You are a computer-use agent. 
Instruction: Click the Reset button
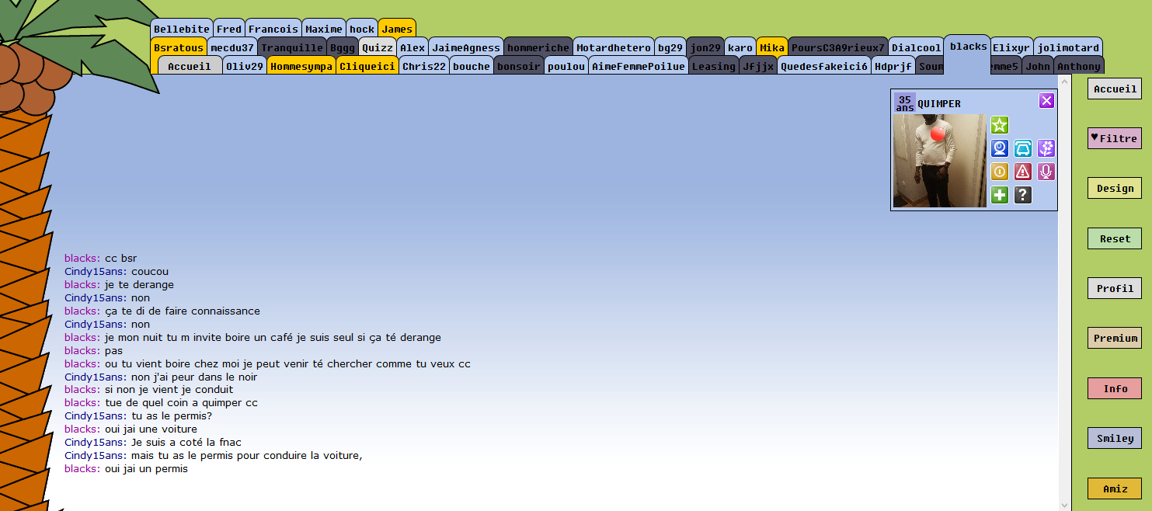[1115, 238]
